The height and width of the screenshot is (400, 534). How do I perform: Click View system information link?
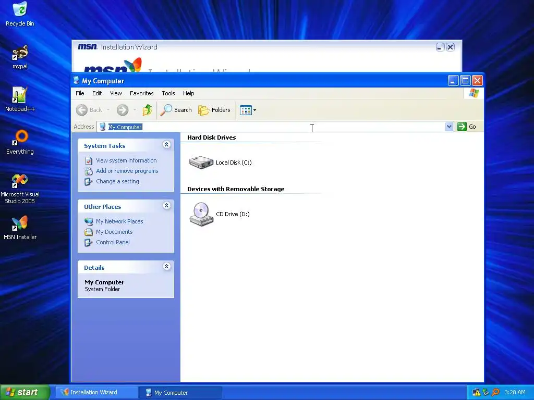point(126,160)
